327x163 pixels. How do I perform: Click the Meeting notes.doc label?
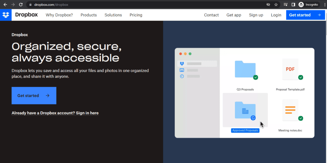[290, 131]
